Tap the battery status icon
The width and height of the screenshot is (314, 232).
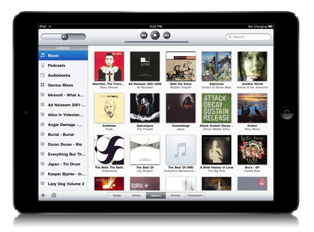click(x=271, y=26)
